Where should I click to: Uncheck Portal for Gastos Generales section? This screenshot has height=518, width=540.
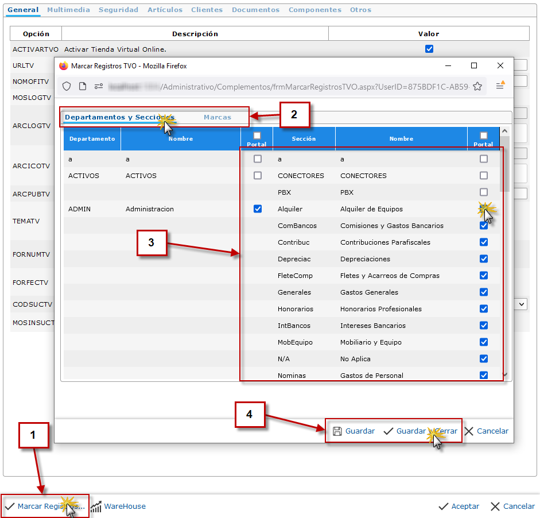[484, 292]
